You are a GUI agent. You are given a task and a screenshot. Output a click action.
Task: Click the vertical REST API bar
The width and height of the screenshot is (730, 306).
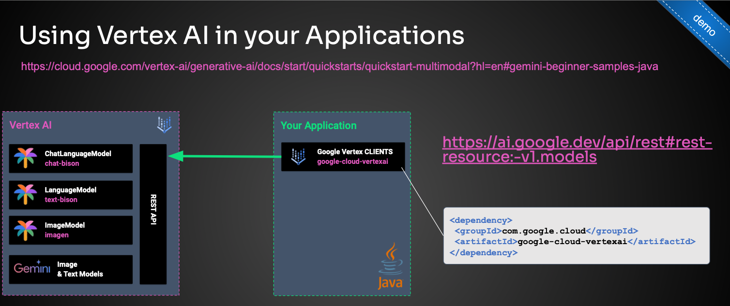click(153, 214)
